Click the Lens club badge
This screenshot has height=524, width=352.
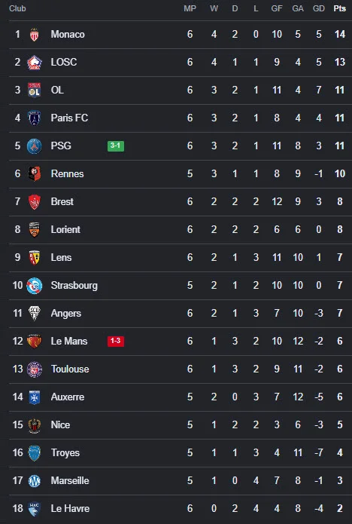(x=35, y=258)
